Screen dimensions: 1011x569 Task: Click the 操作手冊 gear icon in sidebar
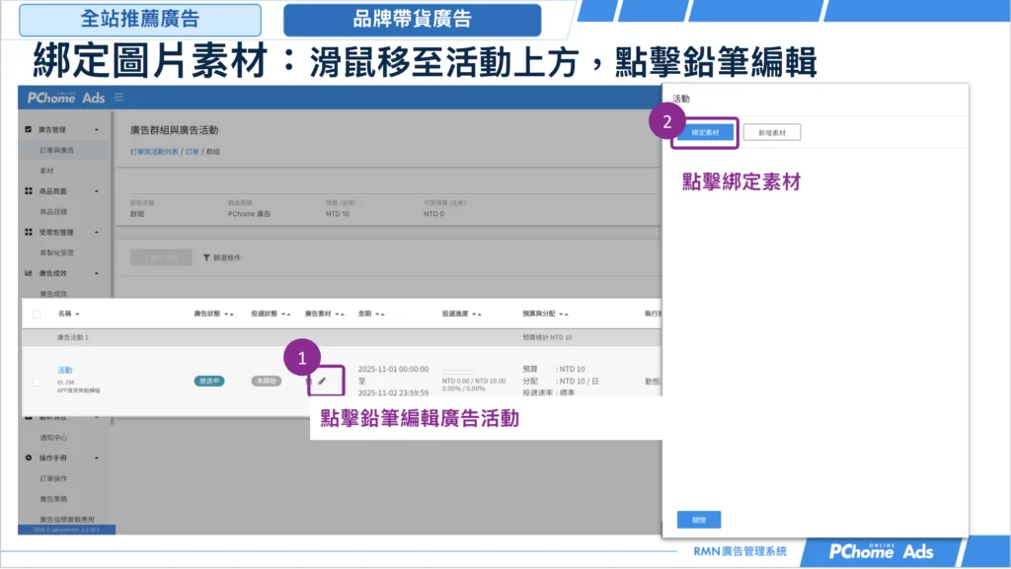coord(29,458)
